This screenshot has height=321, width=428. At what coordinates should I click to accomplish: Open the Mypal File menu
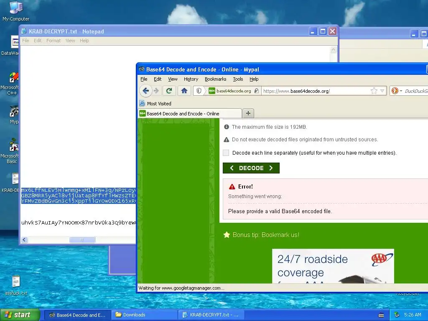144,79
